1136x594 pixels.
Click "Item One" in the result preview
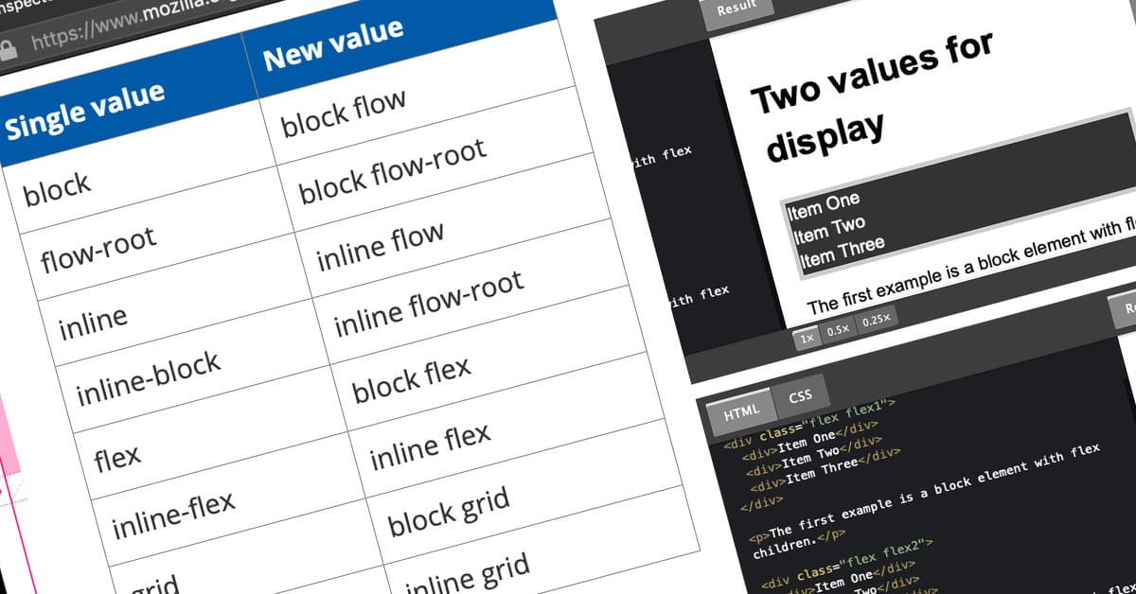coord(824,204)
